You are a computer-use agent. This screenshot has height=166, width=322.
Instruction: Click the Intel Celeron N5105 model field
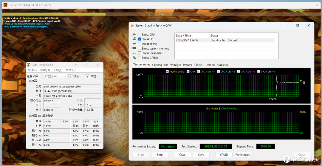tap(72, 87)
